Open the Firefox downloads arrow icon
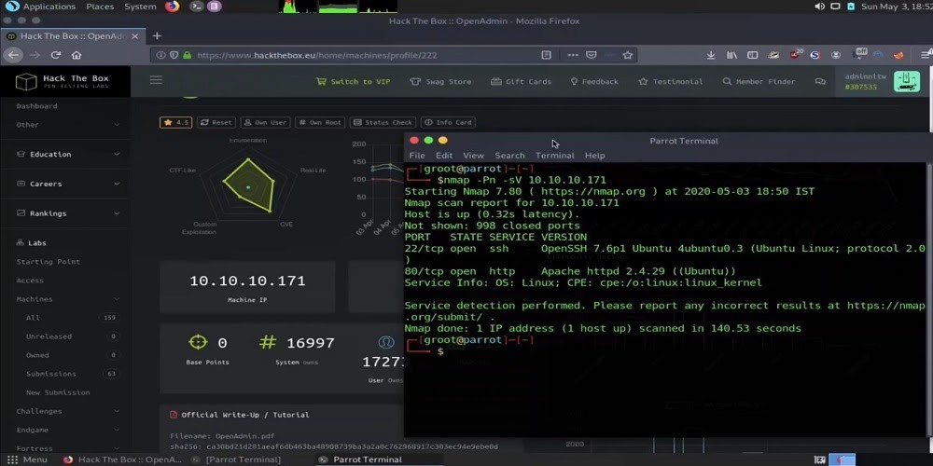 (711, 55)
